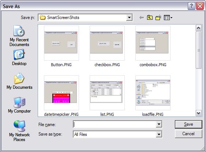The height and width of the screenshot is (152, 206).
Task: Click the checkbox.PNG file name
Action: [107, 65]
